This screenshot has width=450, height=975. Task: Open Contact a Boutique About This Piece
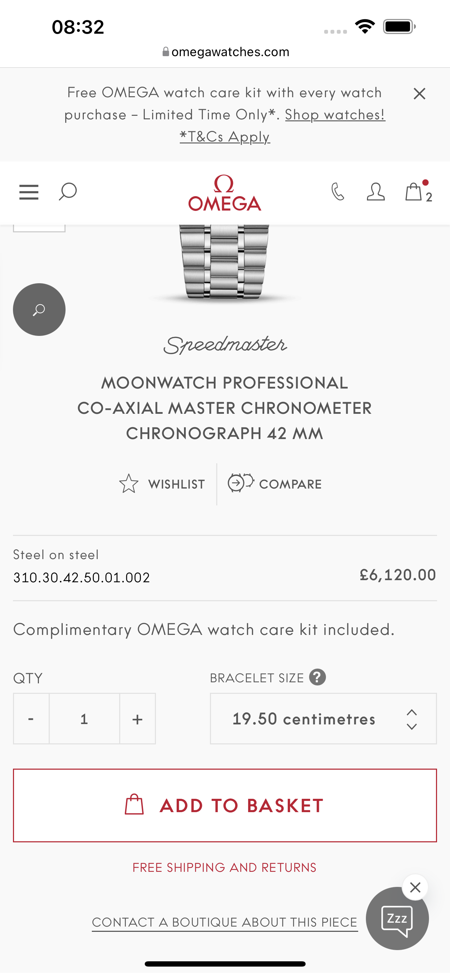[225, 922]
